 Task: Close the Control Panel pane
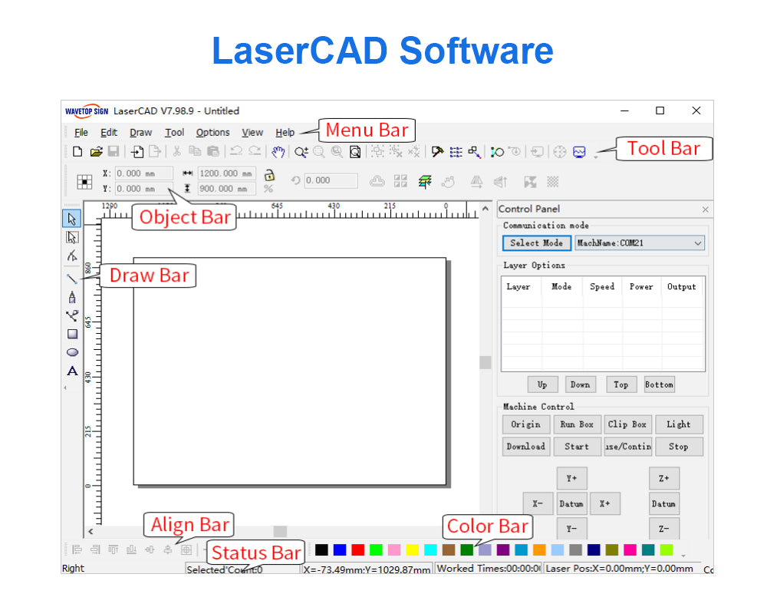point(705,209)
